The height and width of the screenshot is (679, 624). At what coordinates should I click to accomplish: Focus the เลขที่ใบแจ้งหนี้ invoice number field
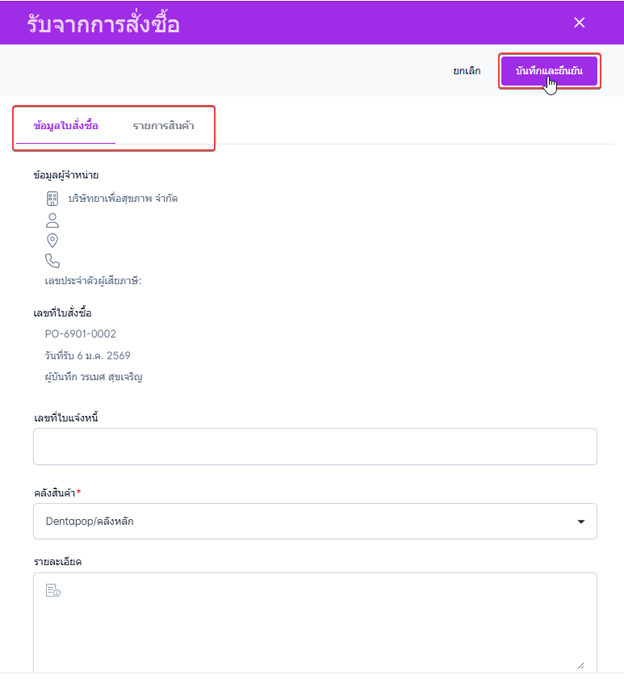tap(315, 446)
